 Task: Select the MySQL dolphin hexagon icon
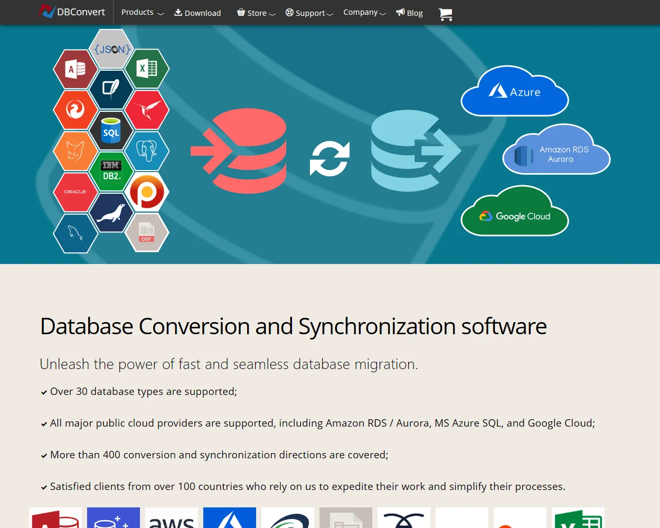click(76, 233)
